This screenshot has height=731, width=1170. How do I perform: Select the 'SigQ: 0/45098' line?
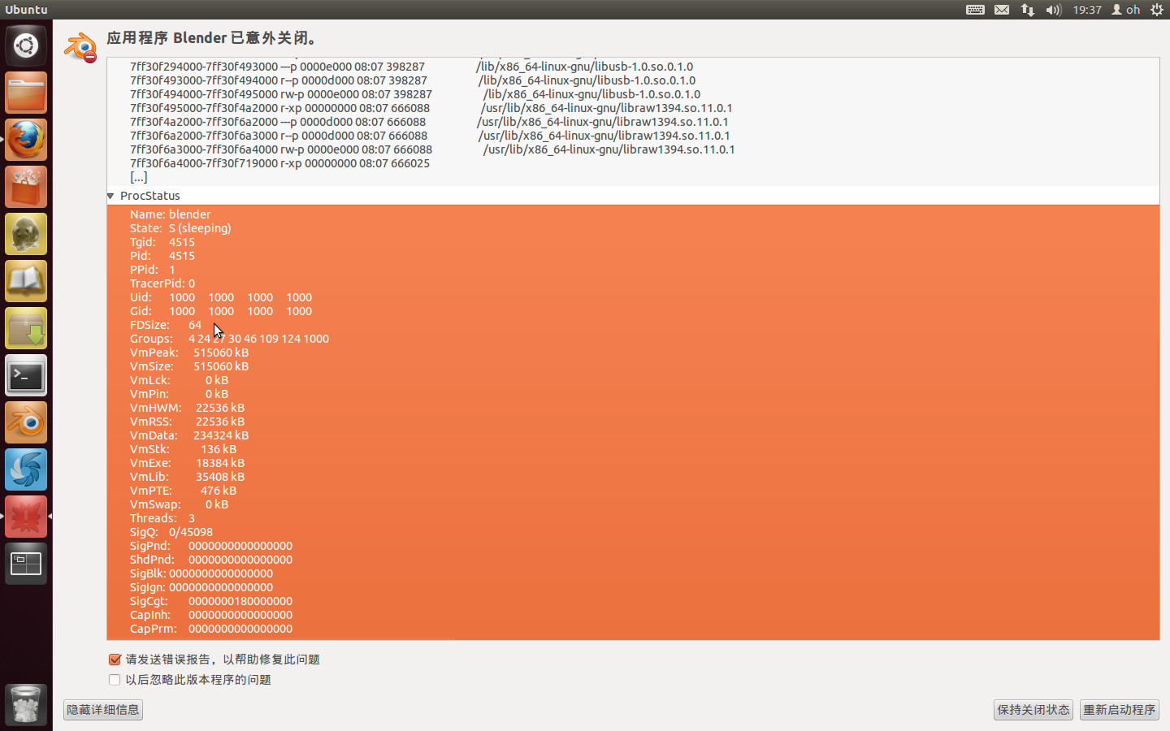pos(171,532)
